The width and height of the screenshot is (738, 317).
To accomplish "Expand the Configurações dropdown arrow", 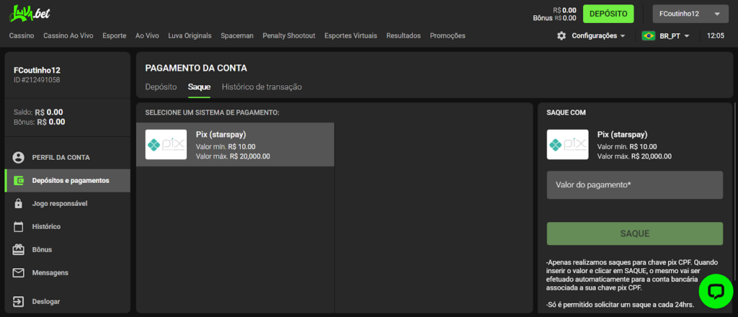I will (x=623, y=35).
